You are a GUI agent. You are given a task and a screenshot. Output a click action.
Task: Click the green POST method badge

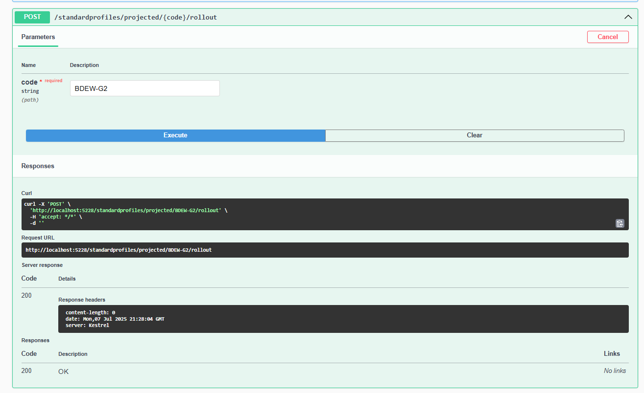coord(32,17)
